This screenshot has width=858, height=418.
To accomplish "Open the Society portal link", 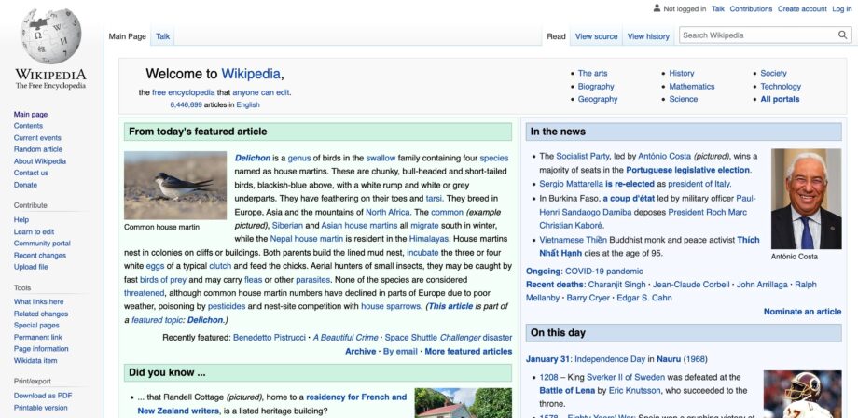I will pos(773,74).
